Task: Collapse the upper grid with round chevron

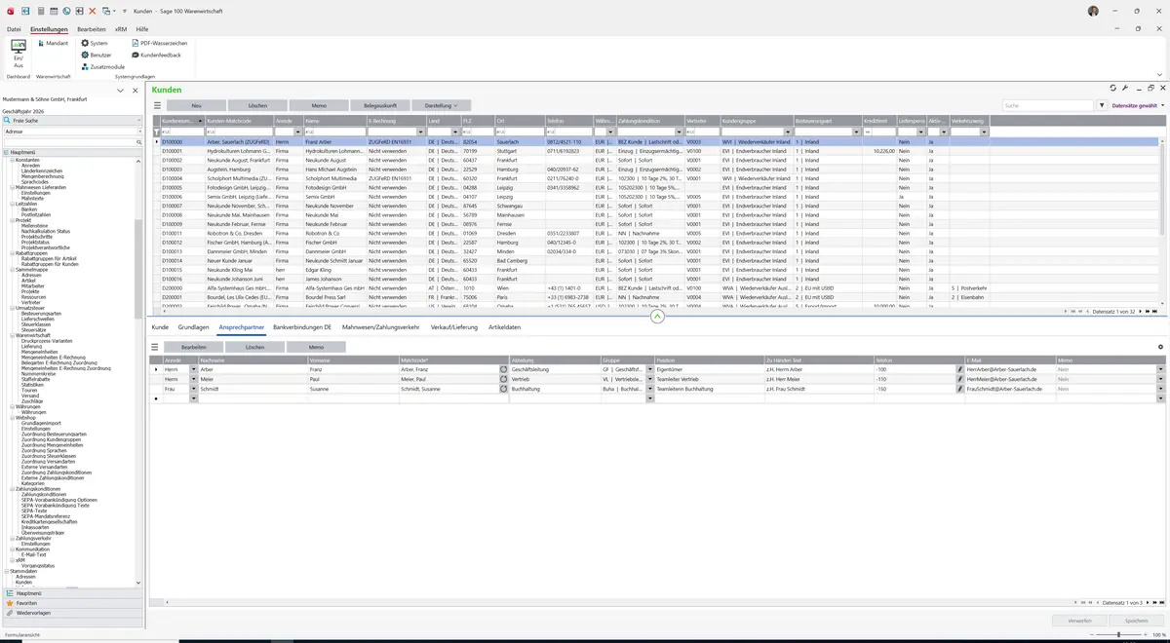Action: [657, 317]
